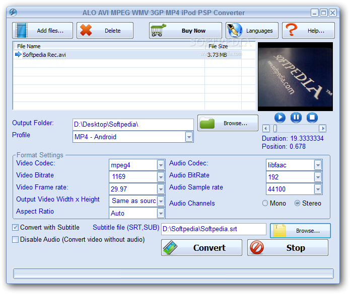Stop the preview video playback
This screenshot has width=350, height=294.
point(312,118)
